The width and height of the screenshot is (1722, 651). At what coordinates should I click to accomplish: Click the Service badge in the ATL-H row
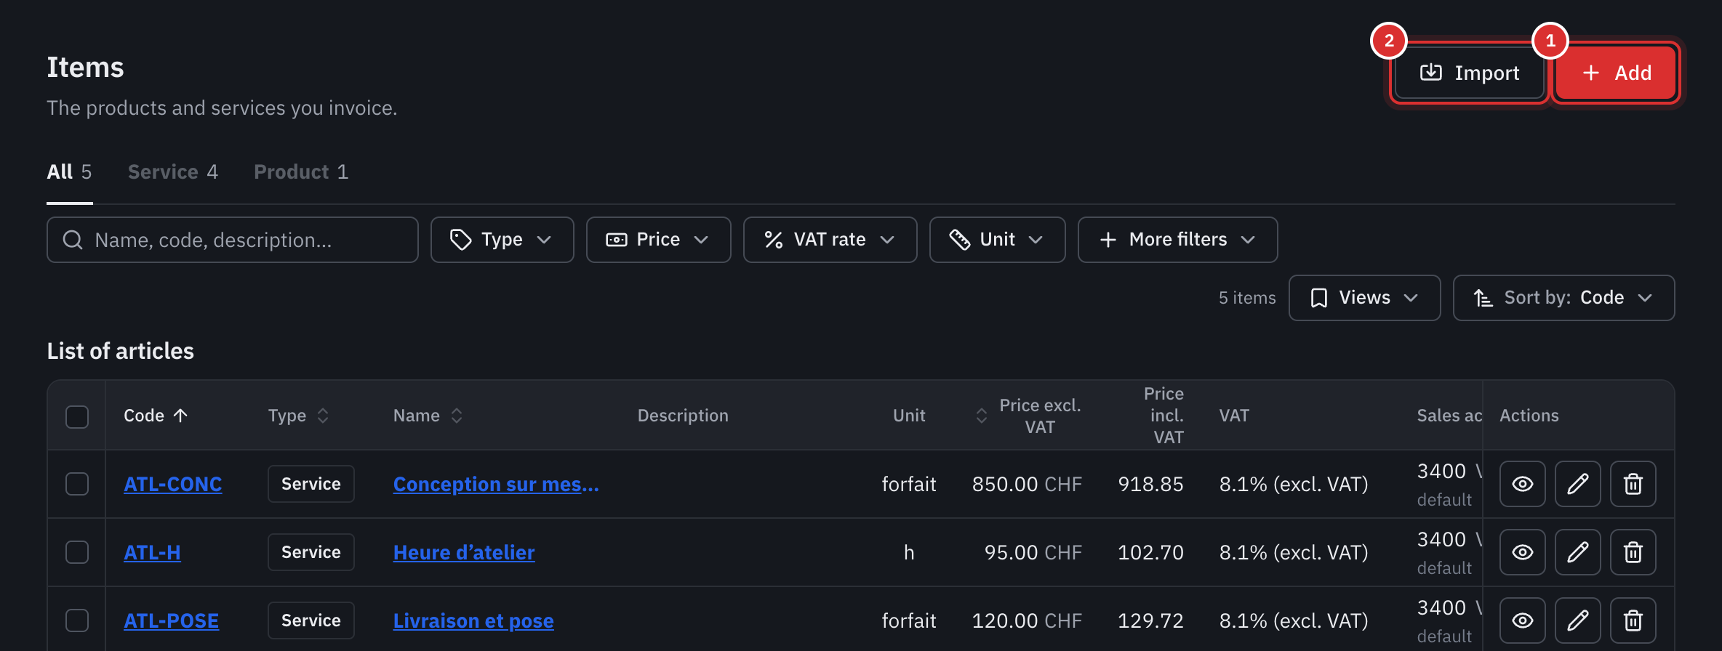[x=311, y=552]
